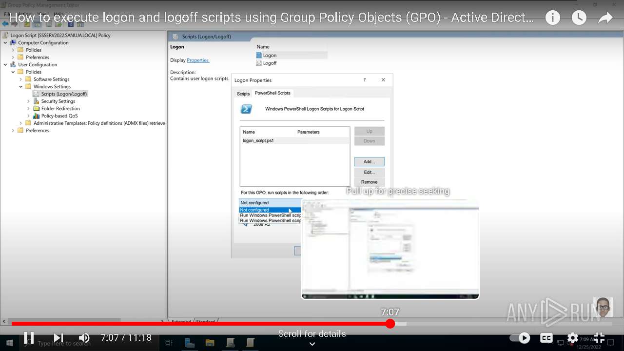
Task: Click the Add... button
Action: pyautogui.click(x=370, y=161)
